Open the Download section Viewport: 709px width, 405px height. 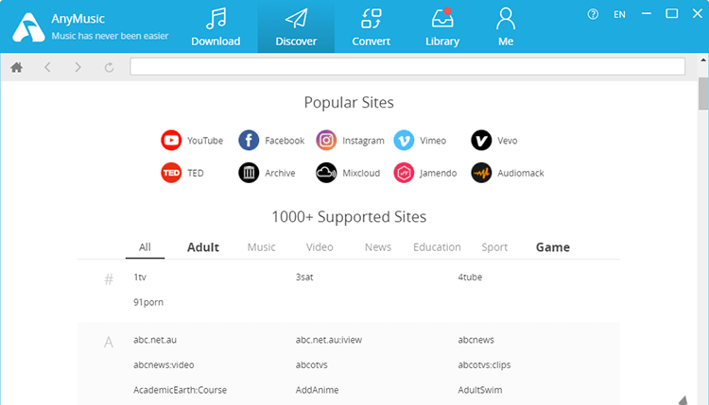point(216,27)
